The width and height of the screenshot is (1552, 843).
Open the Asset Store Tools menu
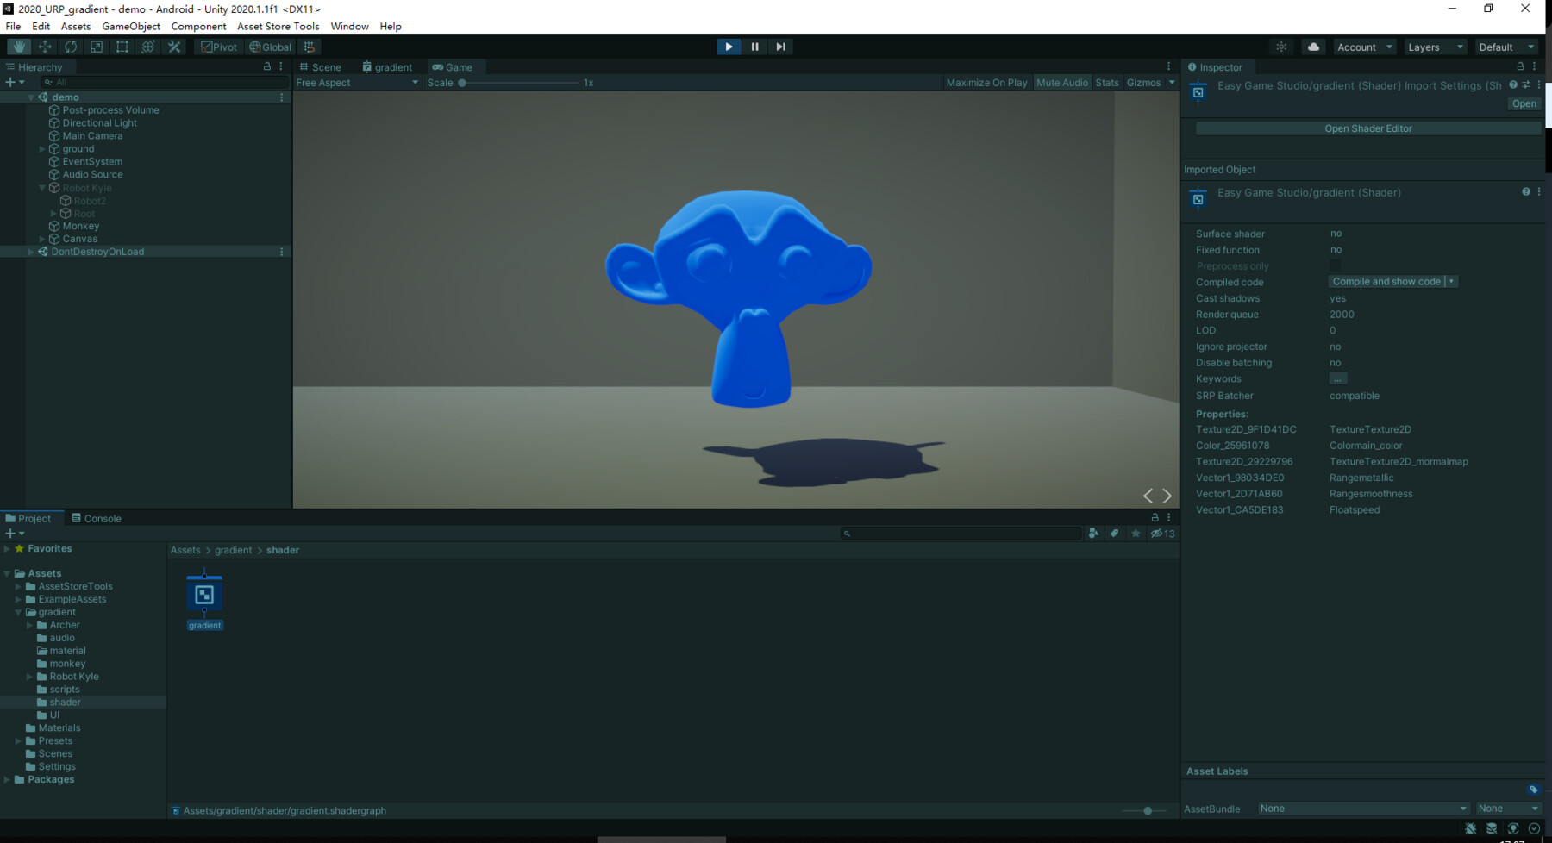tap(278, 26)
